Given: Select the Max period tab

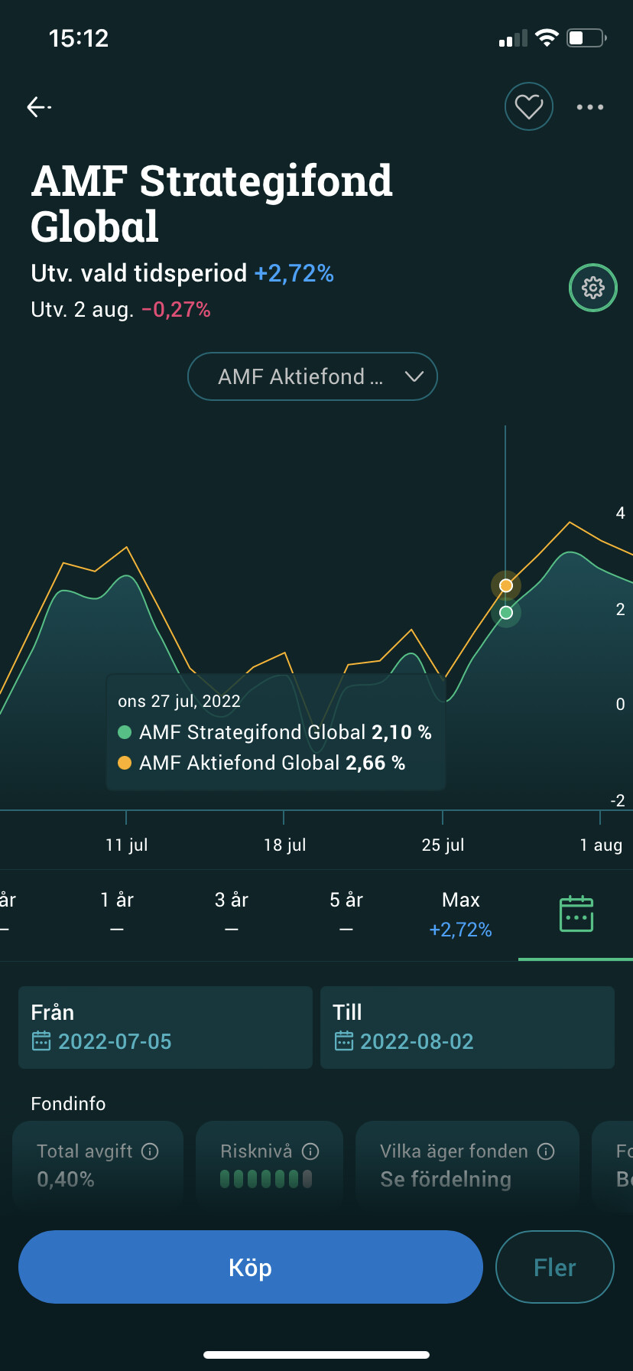Looking at the screenshot, I should [x=460, y=913].
